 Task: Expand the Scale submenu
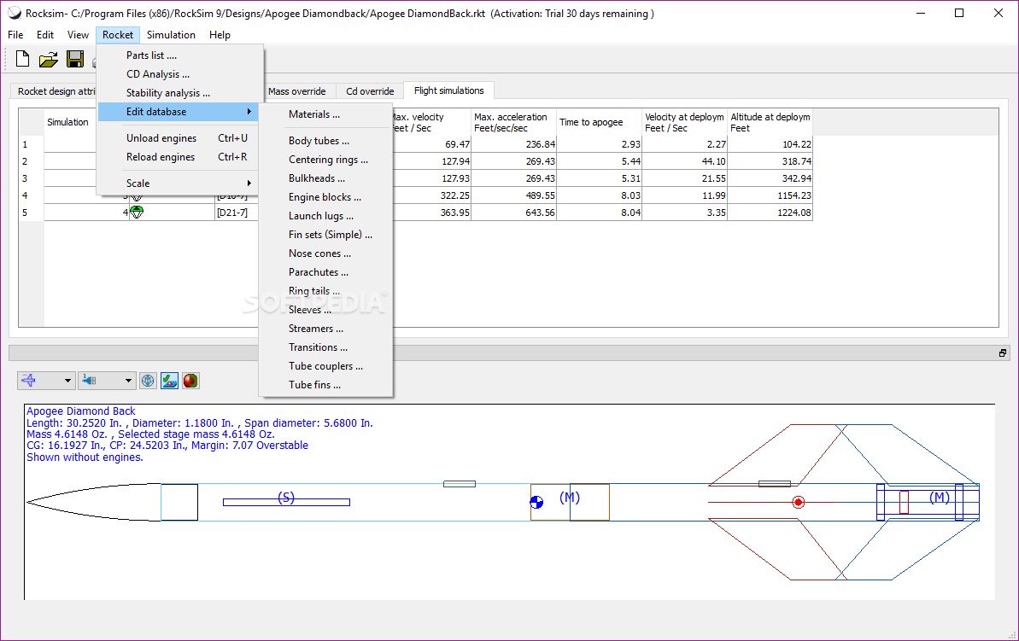(179, 184)
